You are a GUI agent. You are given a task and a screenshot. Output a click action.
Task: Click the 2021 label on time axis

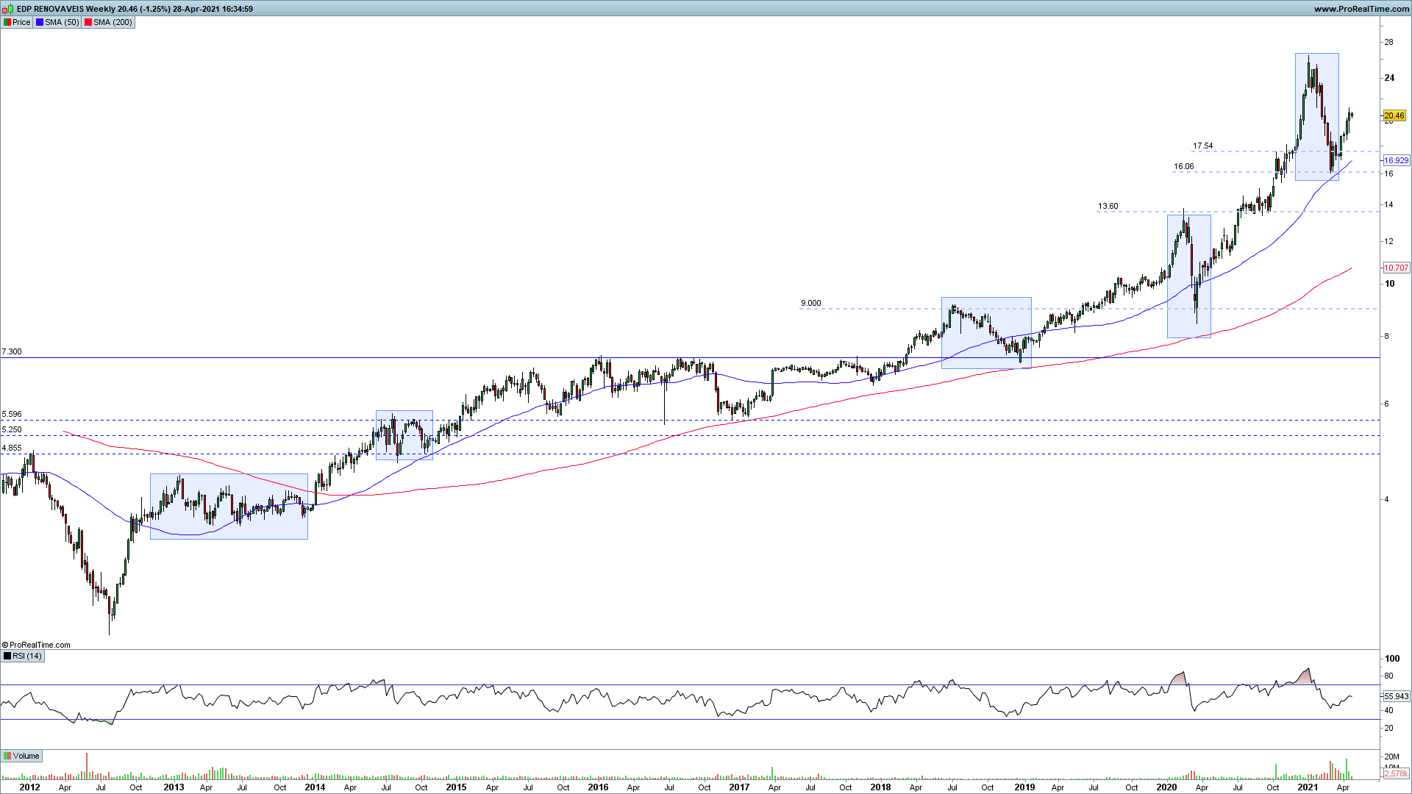click(x=1307, y=787)
